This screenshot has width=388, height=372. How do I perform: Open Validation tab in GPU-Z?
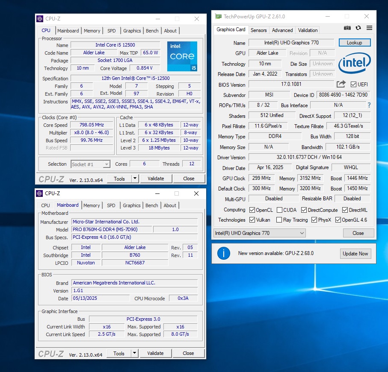pyautogui.click(x=308, y=30)
